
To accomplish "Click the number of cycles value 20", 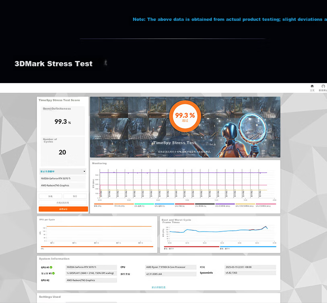I will pos(62,153).
